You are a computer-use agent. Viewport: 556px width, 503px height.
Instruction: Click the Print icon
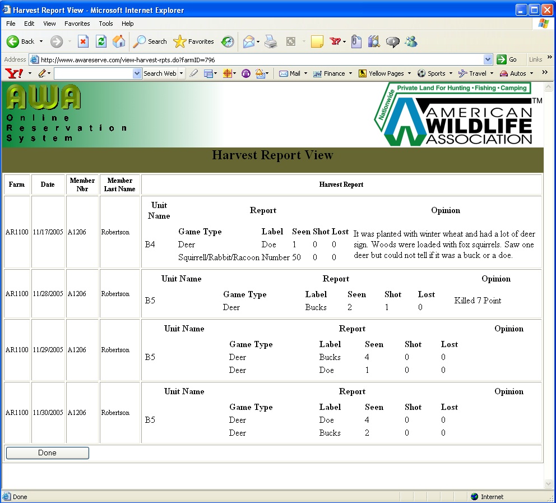coord(271,41)
